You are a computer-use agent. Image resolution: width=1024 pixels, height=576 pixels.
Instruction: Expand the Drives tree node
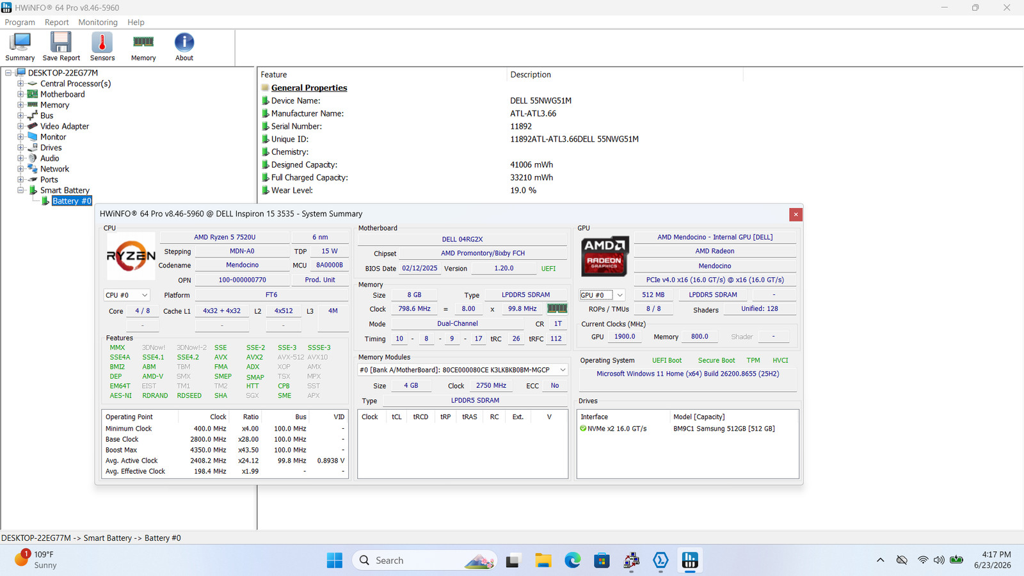pyautogui.click(x=20, y=148)
